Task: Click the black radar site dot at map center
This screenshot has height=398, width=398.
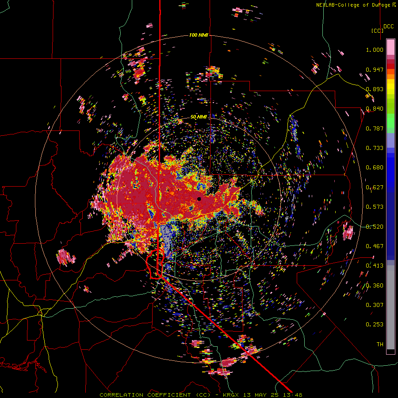Action: (x=199, y=199)
